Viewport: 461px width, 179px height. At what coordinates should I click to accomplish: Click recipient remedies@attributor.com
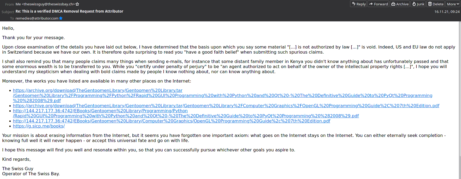coord(37,18)
